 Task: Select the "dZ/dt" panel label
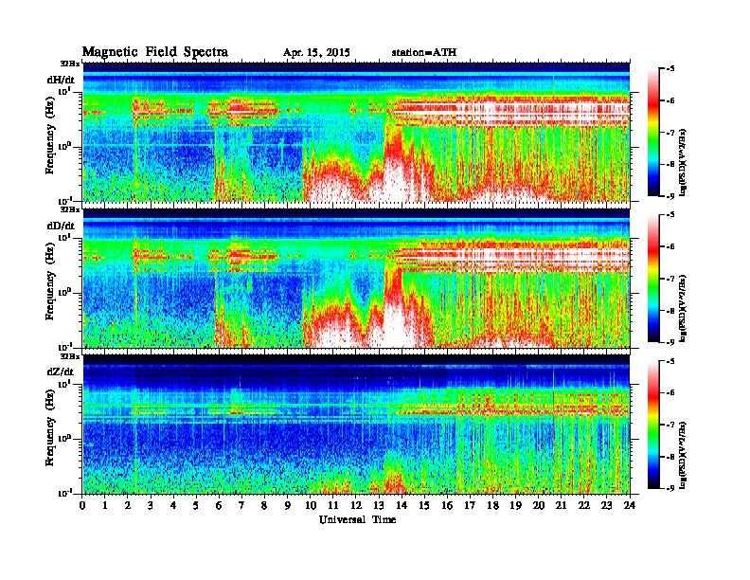[61, 372]
